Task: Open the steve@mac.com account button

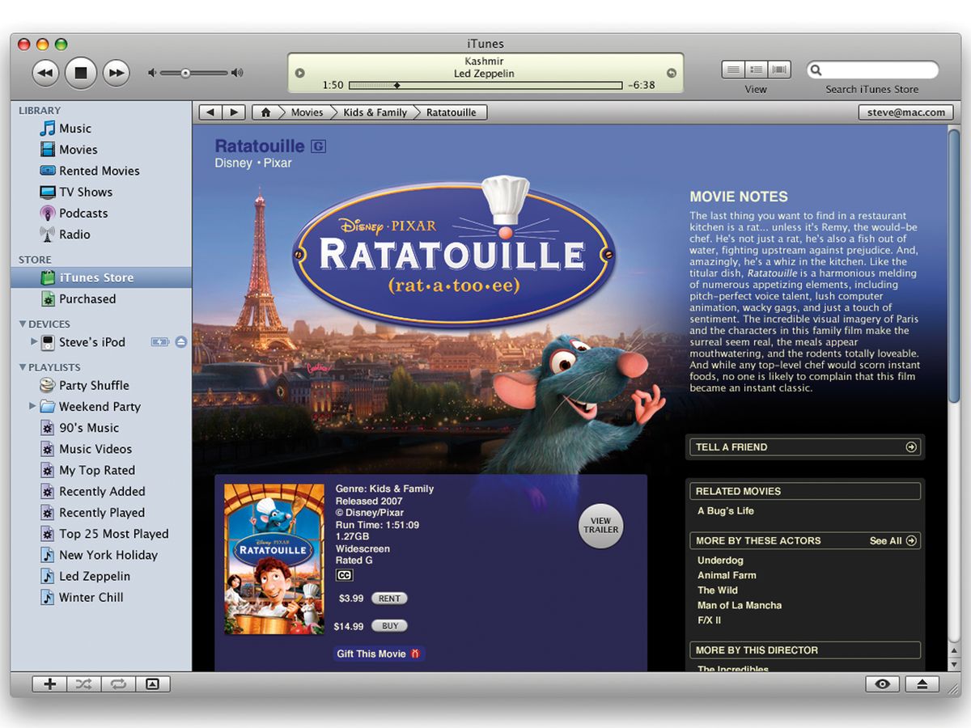Action: point(906,112)
